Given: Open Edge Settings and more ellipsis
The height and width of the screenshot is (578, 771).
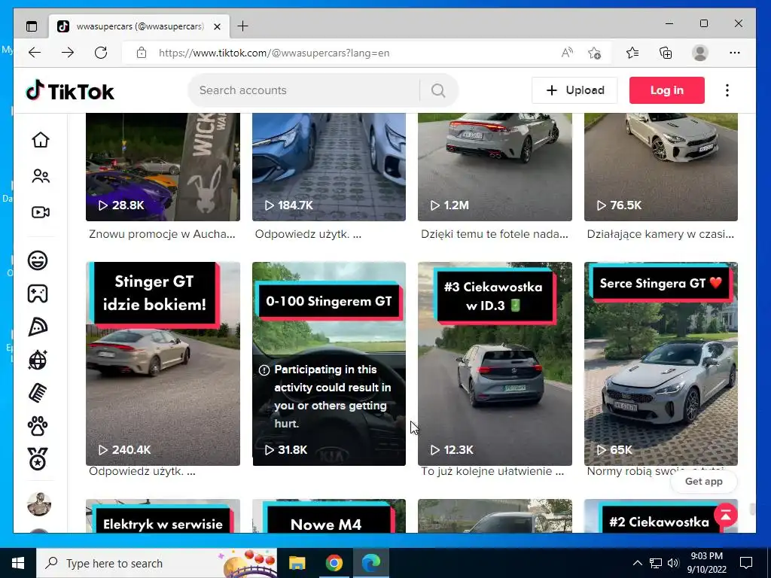Looking at the screenshot, I should 735,53.
